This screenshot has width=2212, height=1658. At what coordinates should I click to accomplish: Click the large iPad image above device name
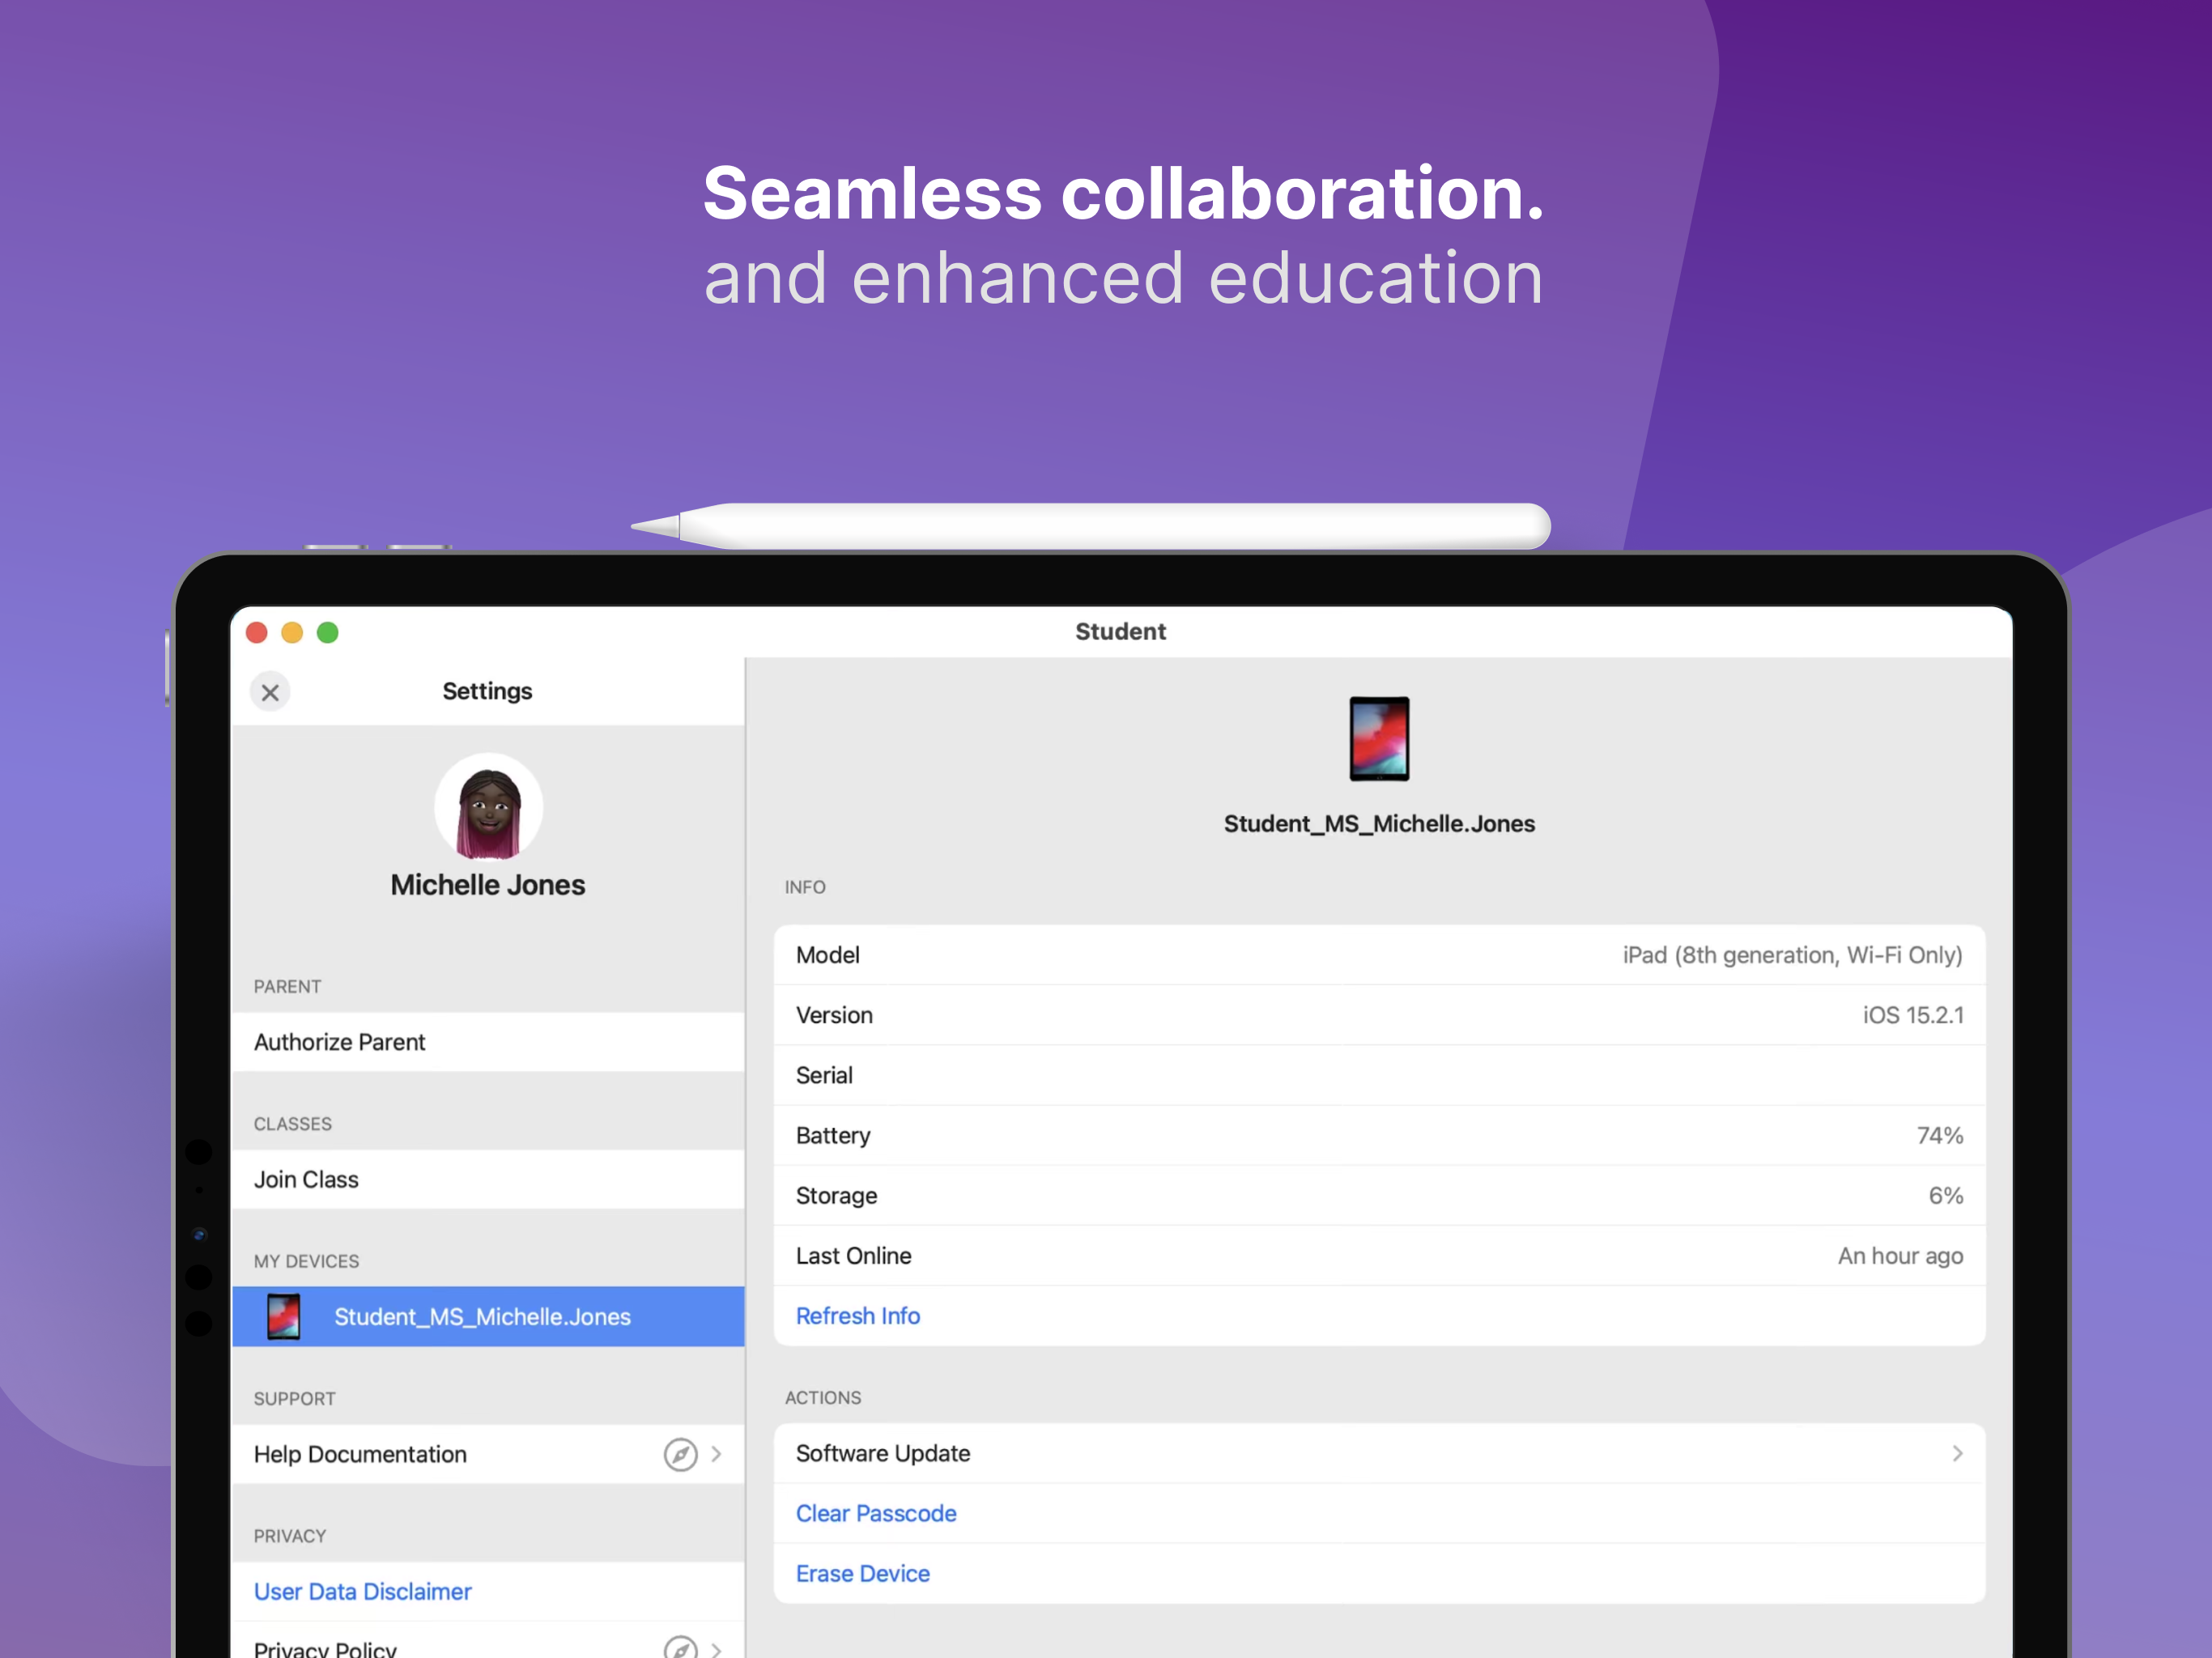point(1379,739)
